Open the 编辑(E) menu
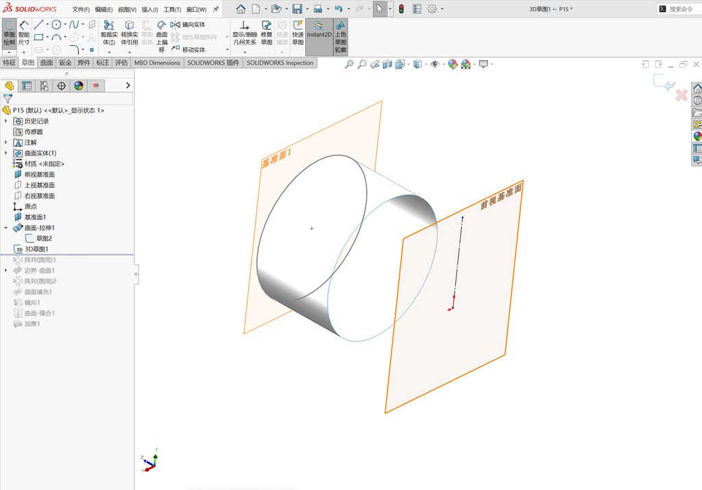The height and width of the screenshot is (490, 702). [104, 10]
